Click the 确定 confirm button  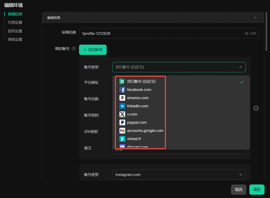point(257,190)
